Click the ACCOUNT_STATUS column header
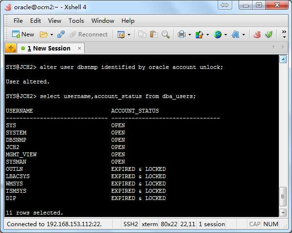 click(135, 111)
